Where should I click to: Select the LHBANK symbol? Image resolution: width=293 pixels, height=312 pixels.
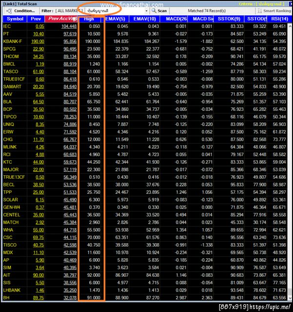coord(12,291)
